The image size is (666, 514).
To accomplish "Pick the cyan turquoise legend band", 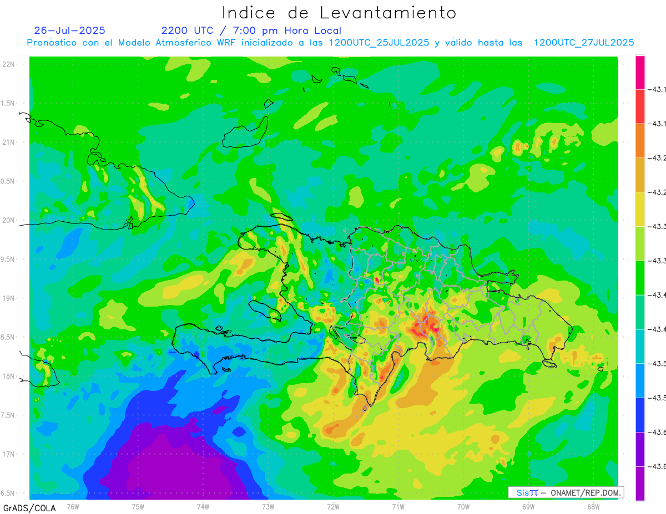I will [640, 346].
